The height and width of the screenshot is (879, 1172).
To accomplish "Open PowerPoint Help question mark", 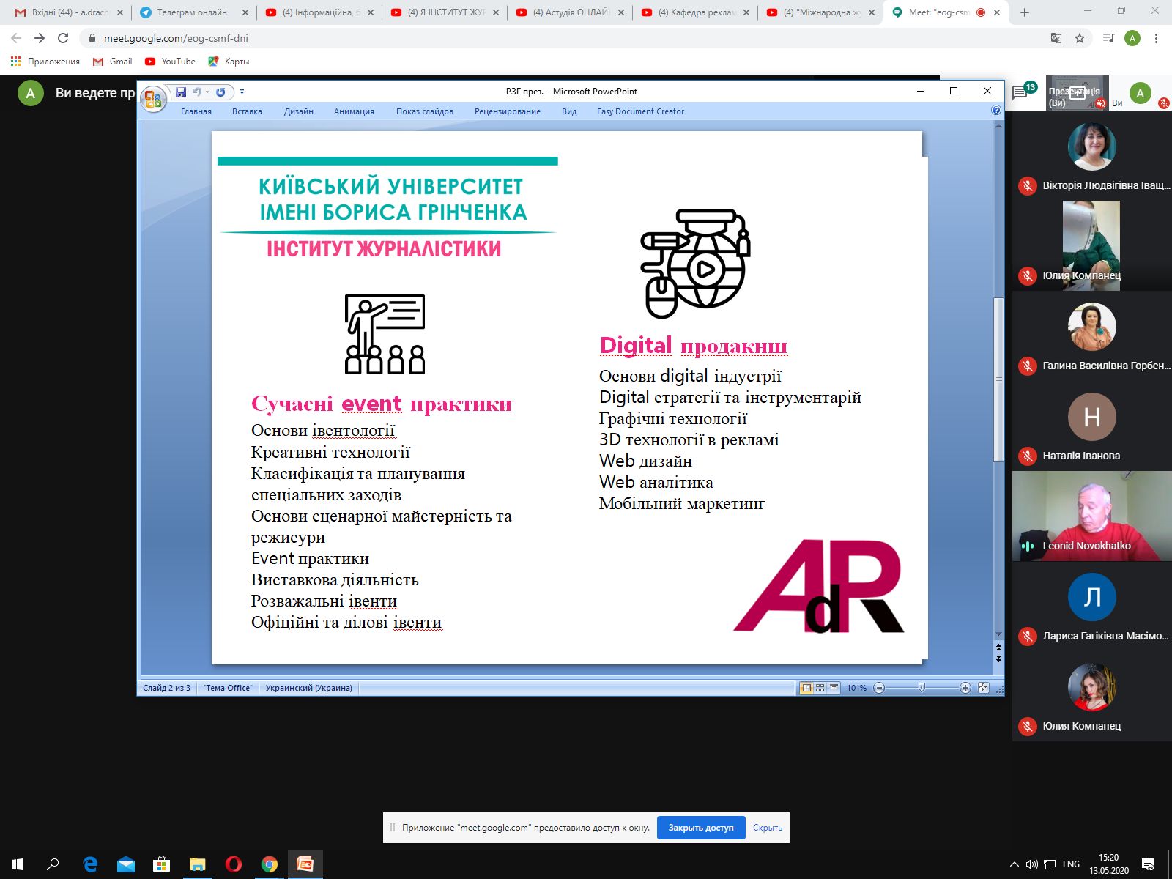I will coord(995,111).
